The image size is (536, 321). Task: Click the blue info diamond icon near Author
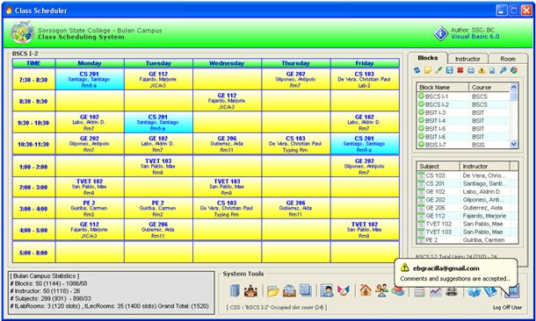click(440, 34)
